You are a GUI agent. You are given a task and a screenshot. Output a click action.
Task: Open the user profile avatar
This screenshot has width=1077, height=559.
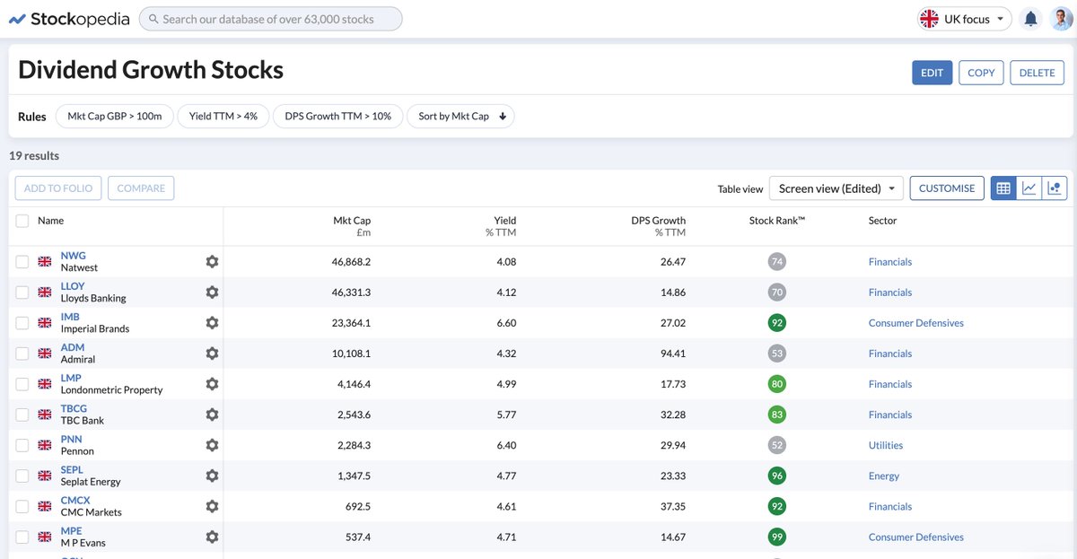1062,19
